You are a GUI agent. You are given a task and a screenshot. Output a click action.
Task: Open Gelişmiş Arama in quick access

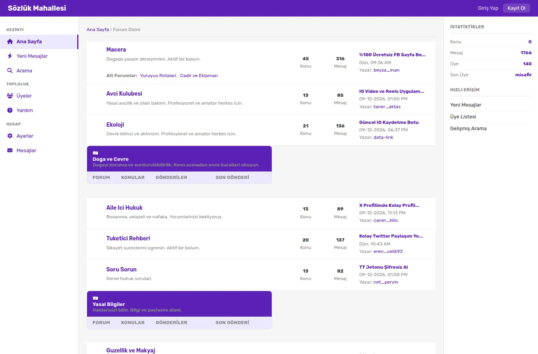point(468,129)
